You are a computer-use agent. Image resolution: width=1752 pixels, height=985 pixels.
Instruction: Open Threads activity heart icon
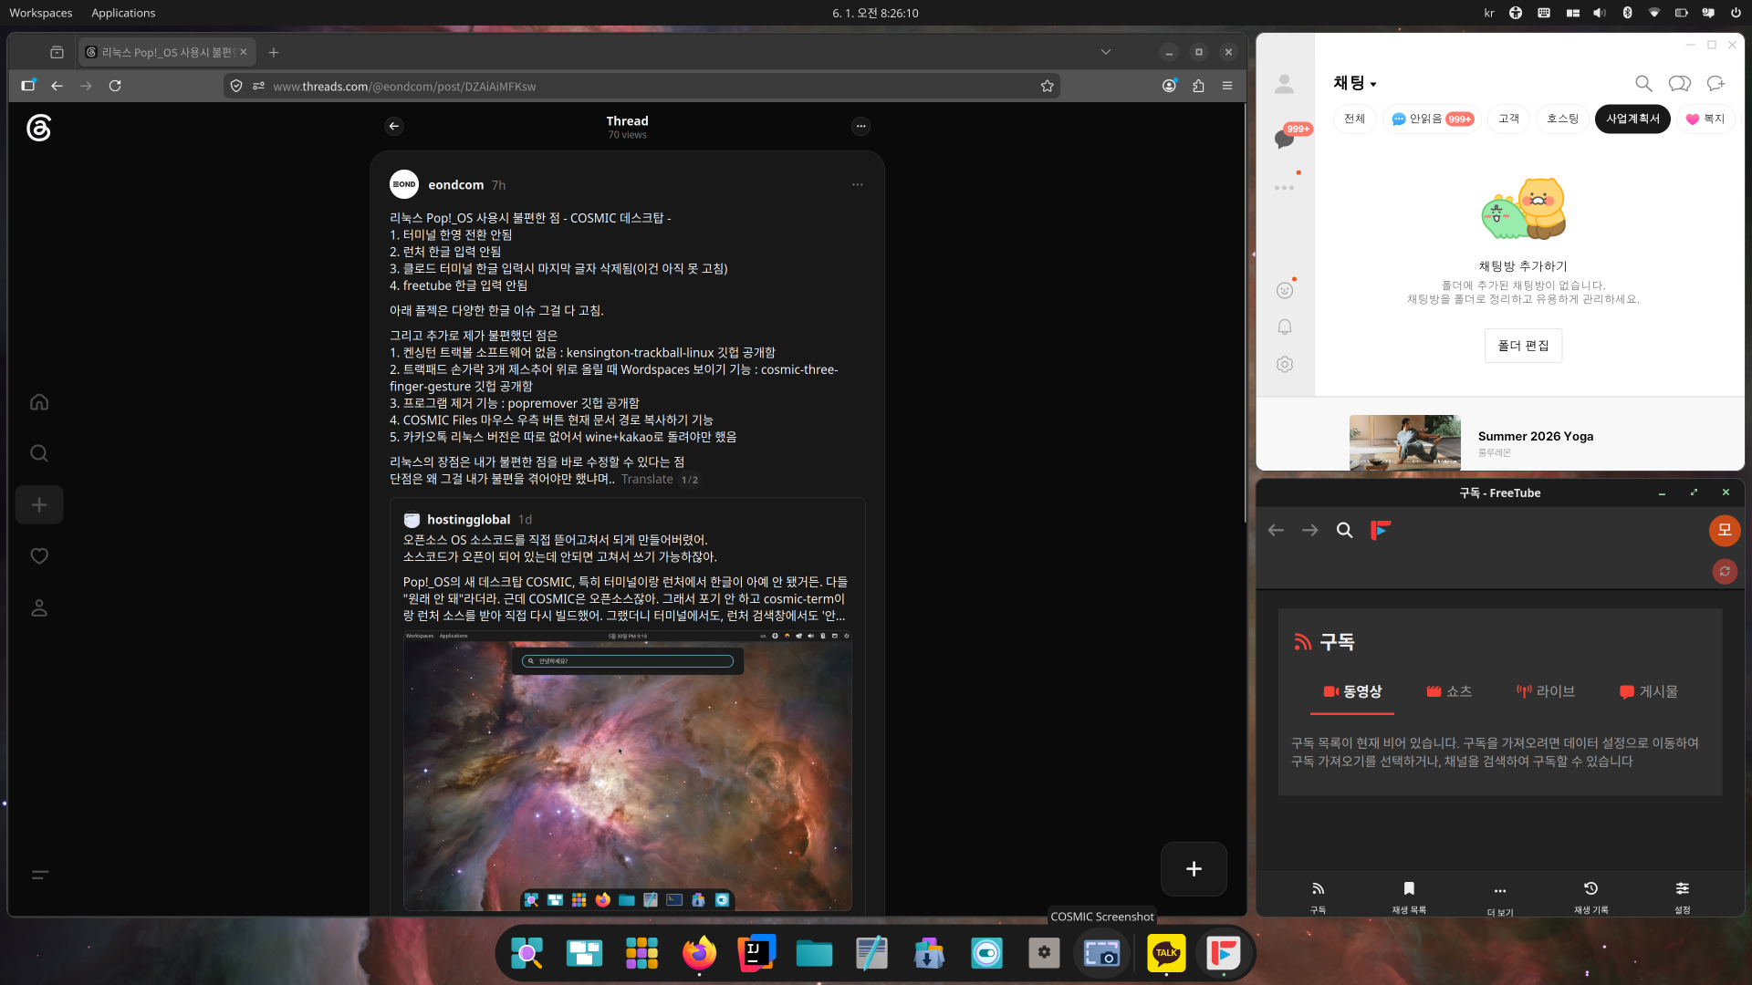[x=39, y=556]
